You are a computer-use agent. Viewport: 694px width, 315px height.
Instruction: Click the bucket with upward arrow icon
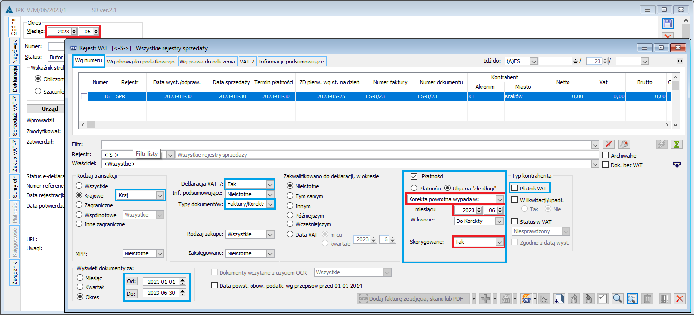click(574, 298)
